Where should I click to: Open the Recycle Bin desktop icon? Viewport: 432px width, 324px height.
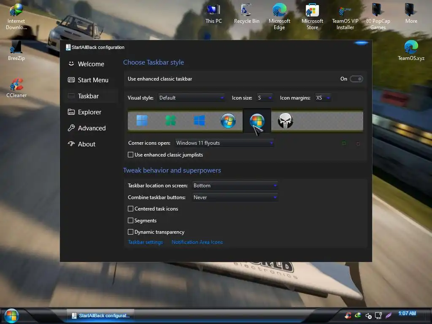coord(246,14)
